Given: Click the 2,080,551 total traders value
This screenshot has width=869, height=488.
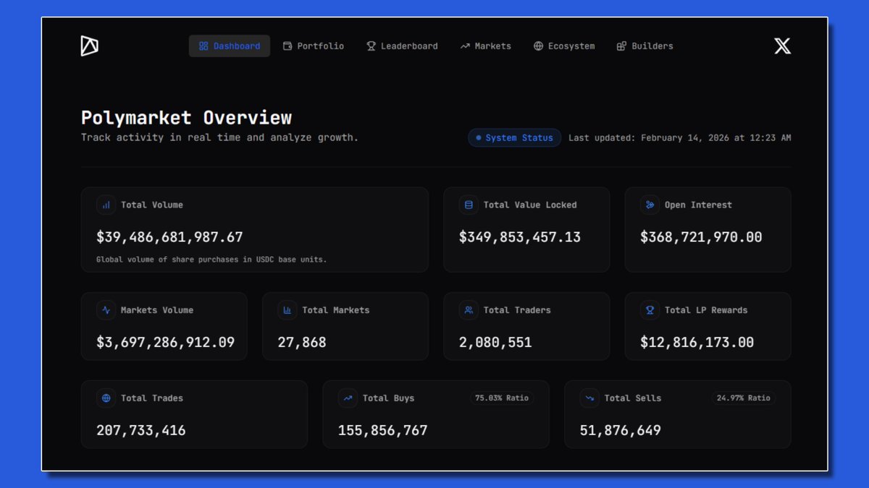Looking at the screenshot, I should (495, 343).
